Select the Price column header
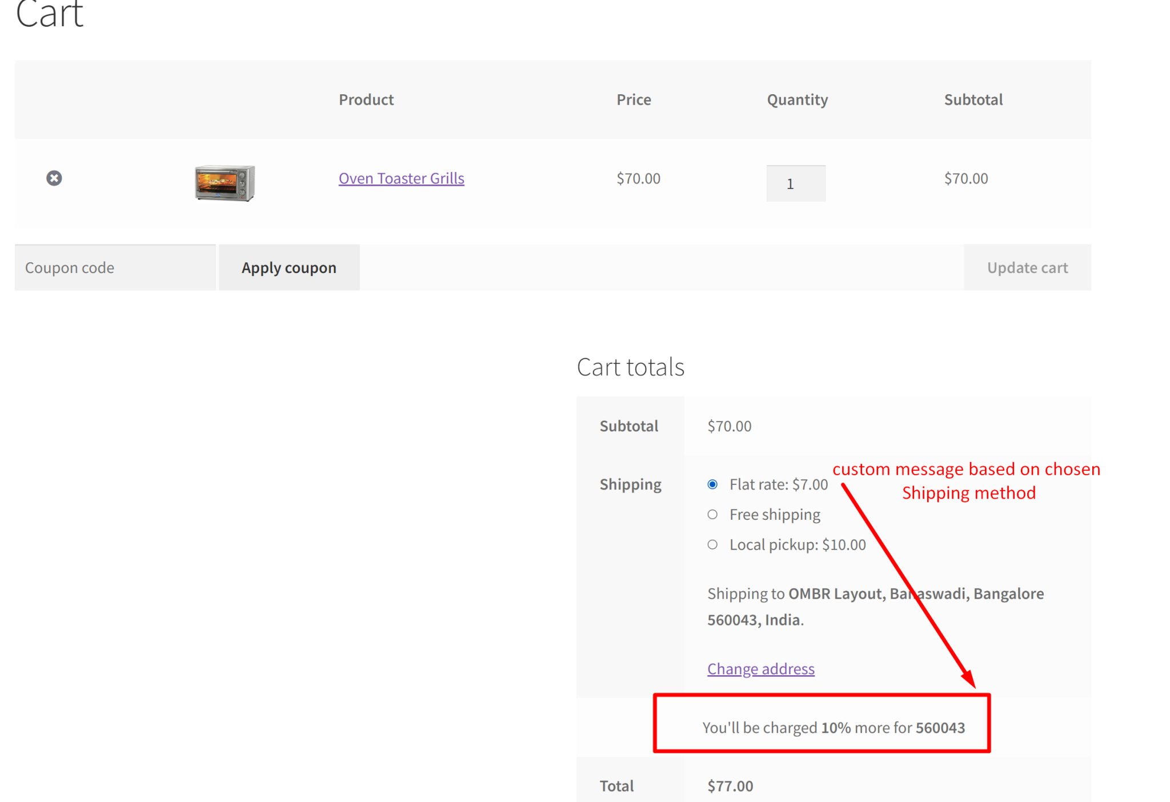 634,99
